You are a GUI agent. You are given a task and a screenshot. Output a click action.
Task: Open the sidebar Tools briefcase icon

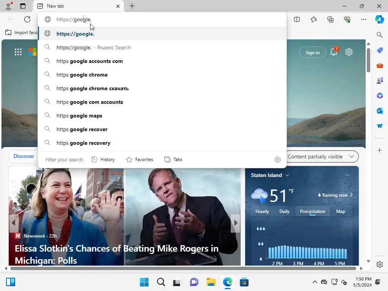(x=380, y=66)
